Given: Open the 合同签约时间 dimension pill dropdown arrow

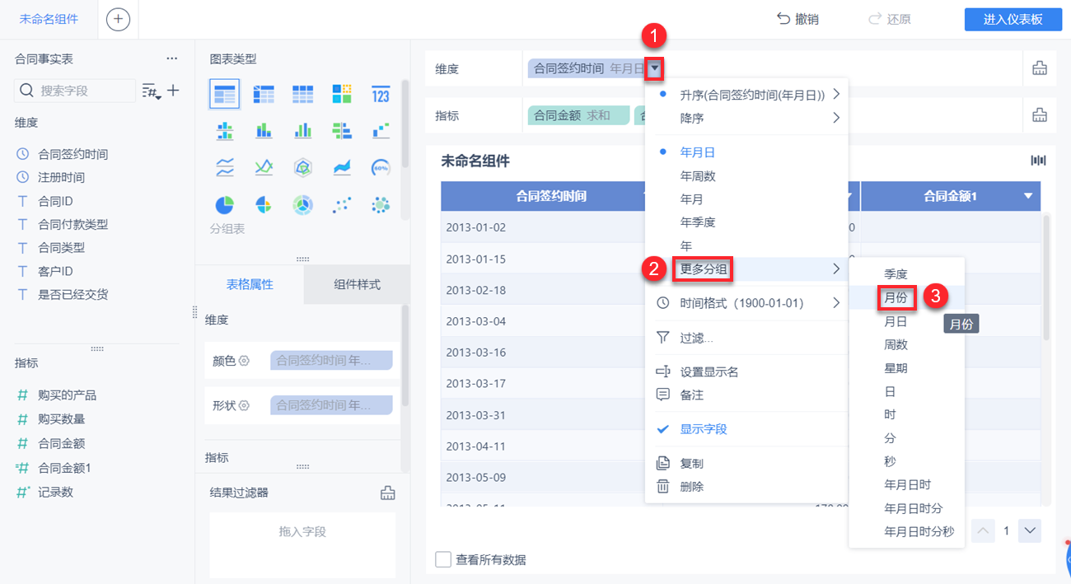Looking at the screenshot, I should [654, 69].
